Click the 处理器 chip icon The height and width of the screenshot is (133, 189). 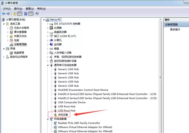tap(52, 28)
